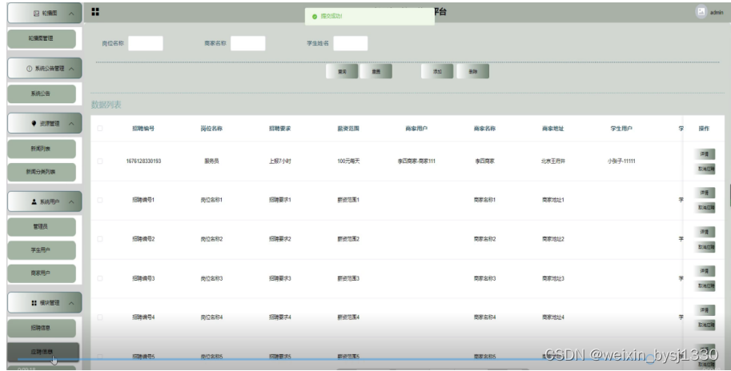Check the box for row 招聘编号2

[100, 239]
